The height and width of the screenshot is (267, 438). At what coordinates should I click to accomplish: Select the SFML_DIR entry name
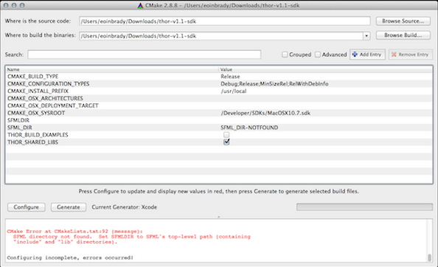pyautogui.click(x=20, y=128)
